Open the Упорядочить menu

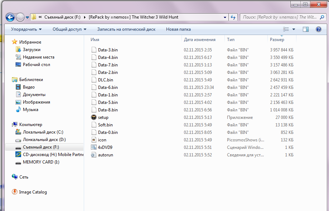26,29
